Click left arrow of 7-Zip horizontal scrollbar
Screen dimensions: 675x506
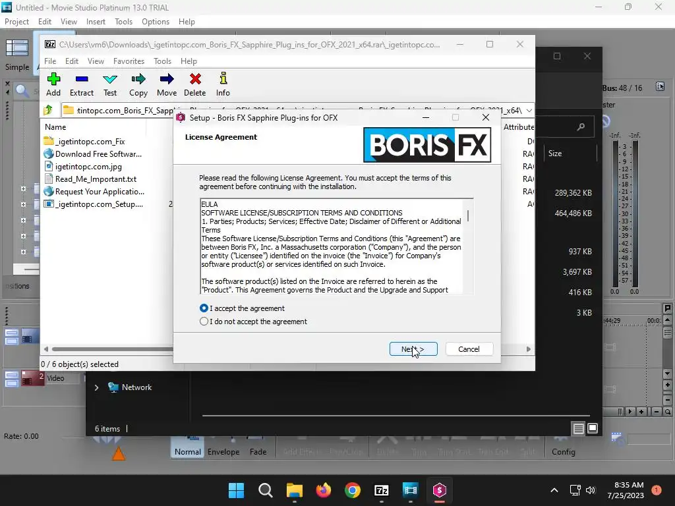(x=46, y=349)
